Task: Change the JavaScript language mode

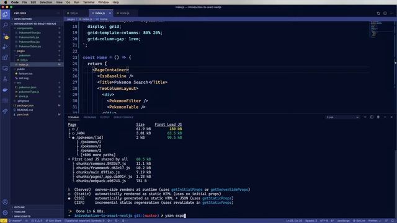Action: pos(343,221)
